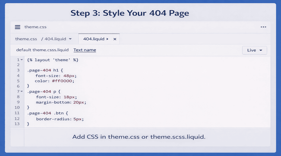The image size is (281, 156).
Task: Collapse the code fold at line 1
Action: click(x=22, y=60)
